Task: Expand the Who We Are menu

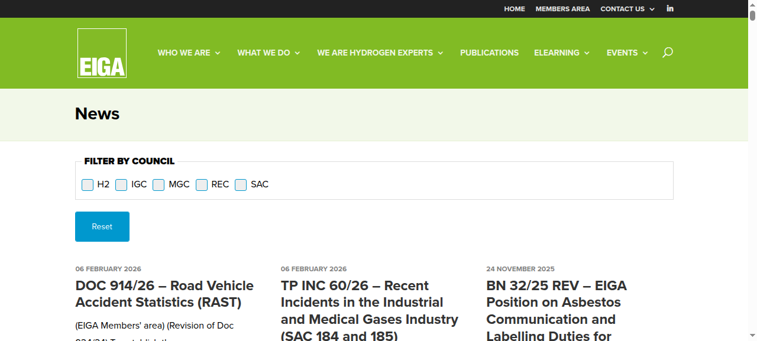Action: [189, 53]
